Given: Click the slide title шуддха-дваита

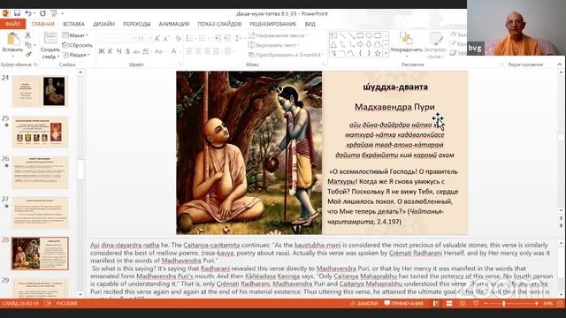Looking at the screenshot, I should [395, 87].
